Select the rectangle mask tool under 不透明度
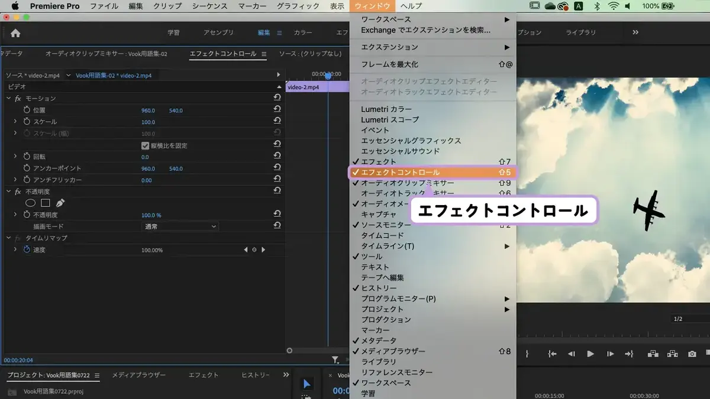 point(46,203)
